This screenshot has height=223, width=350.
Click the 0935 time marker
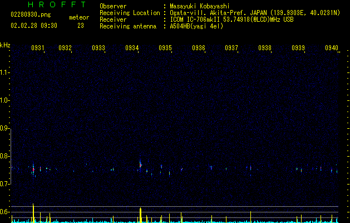(165, 48)
